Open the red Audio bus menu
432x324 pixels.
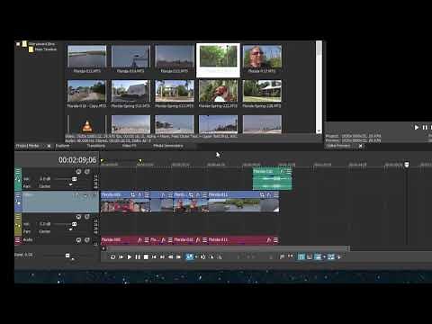click(x=18, y=240)
